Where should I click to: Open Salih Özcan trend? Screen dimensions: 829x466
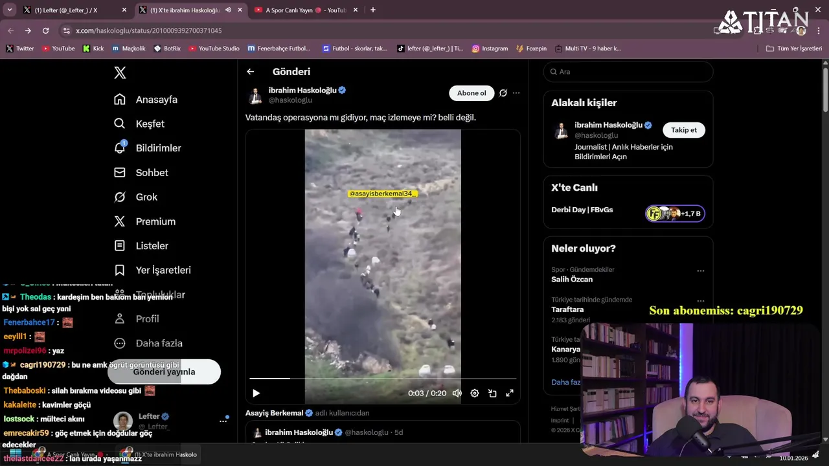[x=572, y=280]
